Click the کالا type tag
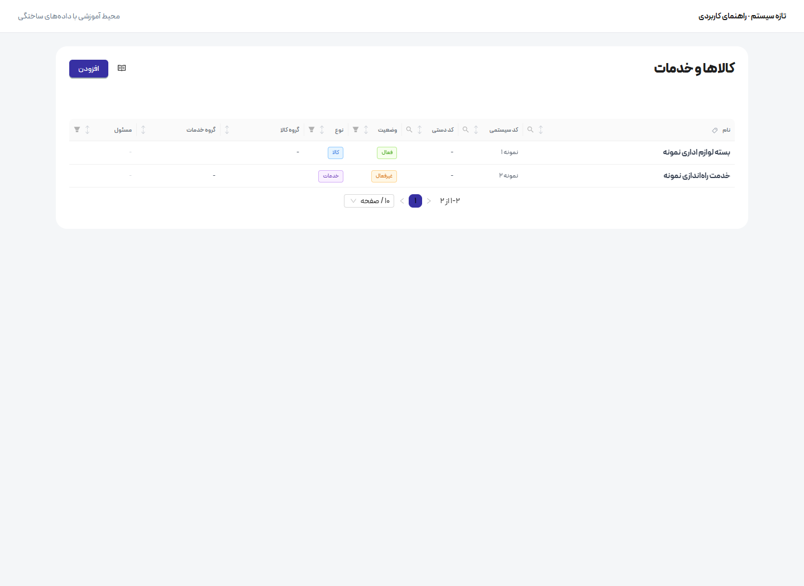This screenshot has width=804, height=586. tap(336, 152)
